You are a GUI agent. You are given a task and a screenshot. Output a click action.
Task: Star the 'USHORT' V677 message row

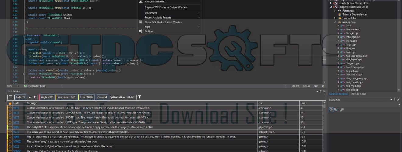tap(10, 112)
